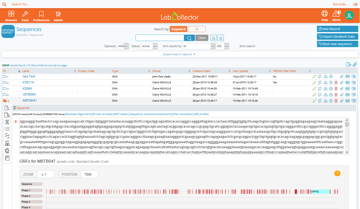Screen dimensions: 360x209
Task: Open the KTB119 record
Action: [28, 82]
